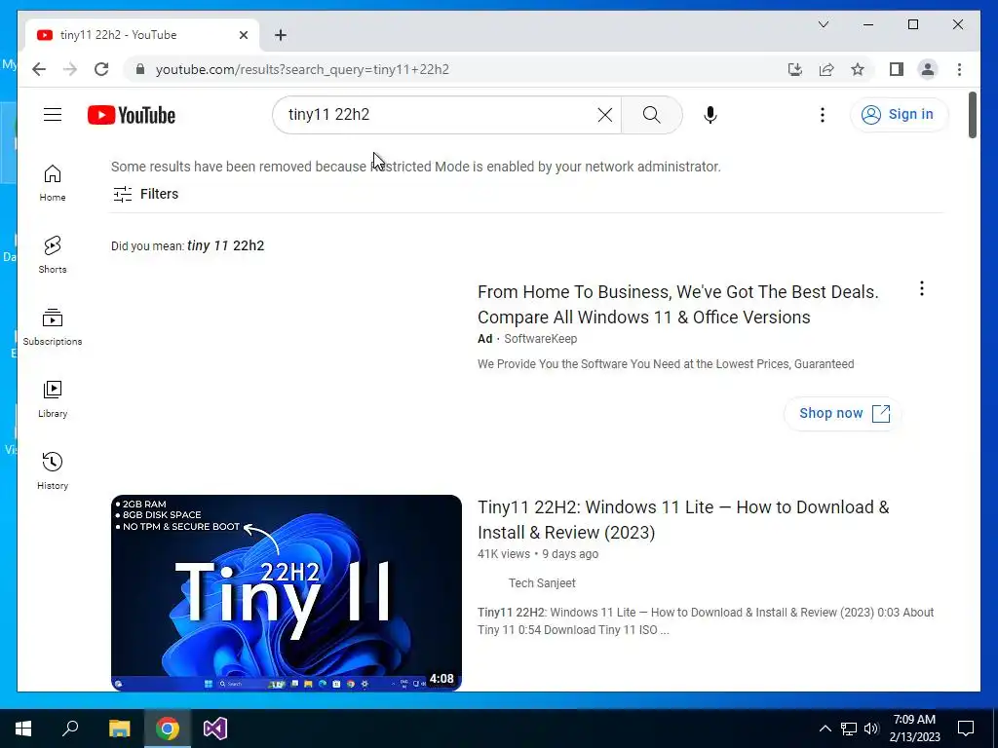Click the 'tiny 11 22h2' suggestion
This screenshot has width=998, height=748.
click(225, 245)
